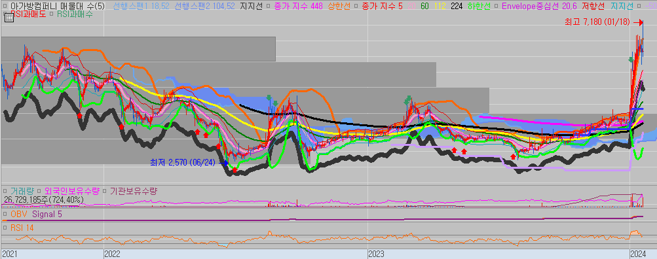Toggle the 외국인보유수량 checkbox
This screenshot has width=657, height=259.
click(39, 191)
